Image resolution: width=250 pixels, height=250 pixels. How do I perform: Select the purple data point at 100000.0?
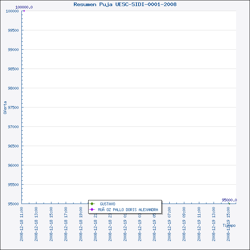click(x=24, y=11)
